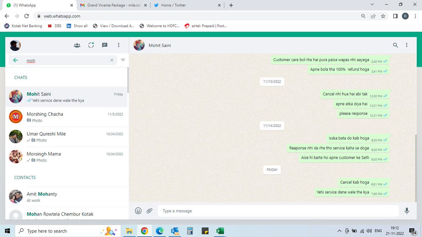Start a new chat with message icon
The height and width of the screenshot is (237, 422).
coord(104,45)
